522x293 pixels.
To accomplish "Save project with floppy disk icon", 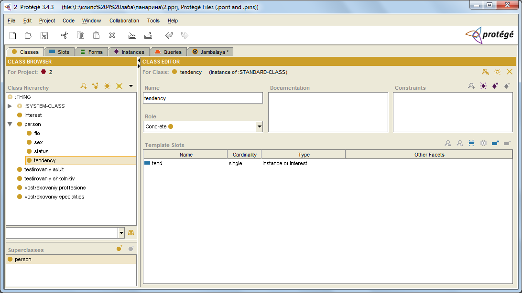I will pyautogui.click(x=44, y=35).
